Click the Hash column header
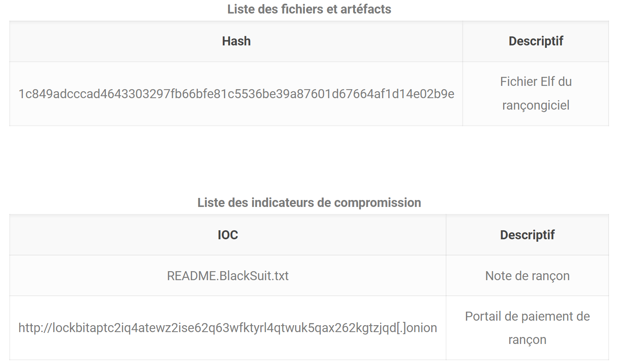This screenshot has width=620, height=364. point(236,41)
